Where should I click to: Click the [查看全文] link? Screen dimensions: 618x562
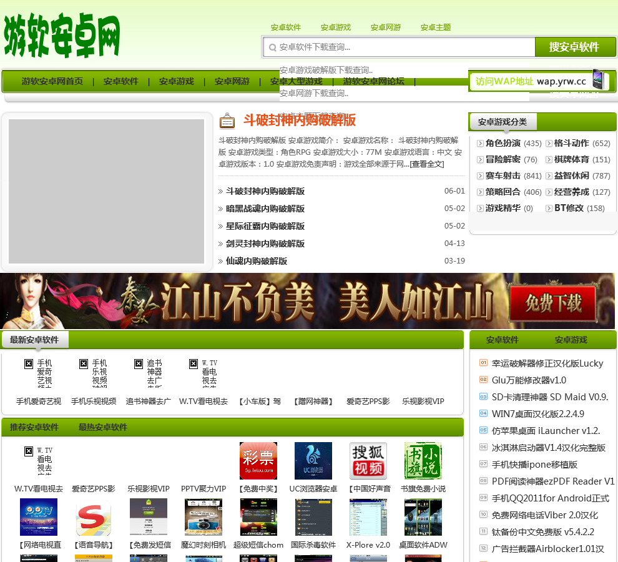pyautogui.click(x=427, y=164)
